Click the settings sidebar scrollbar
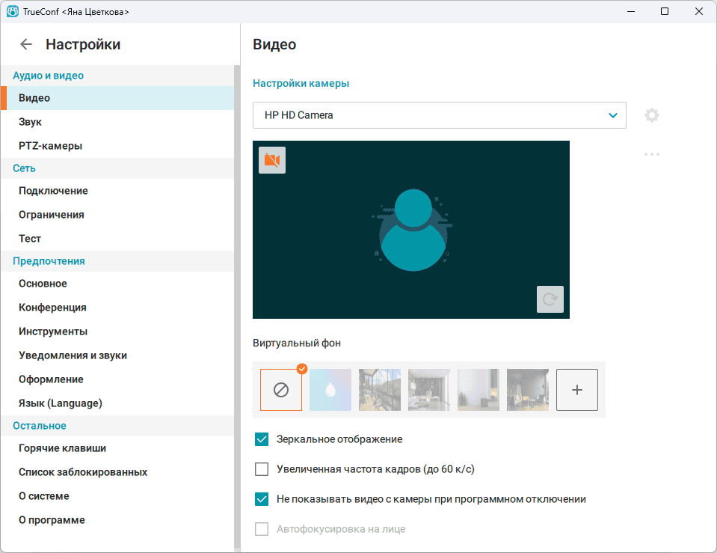Image resolution: width=717 pixels, height=553 pixels. [x=237, y=307]
